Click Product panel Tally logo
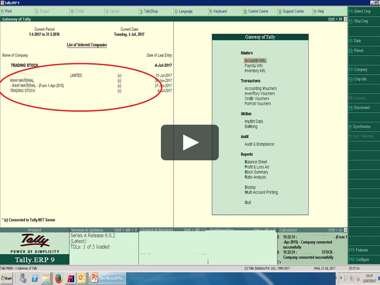 [x=35, y=240]
